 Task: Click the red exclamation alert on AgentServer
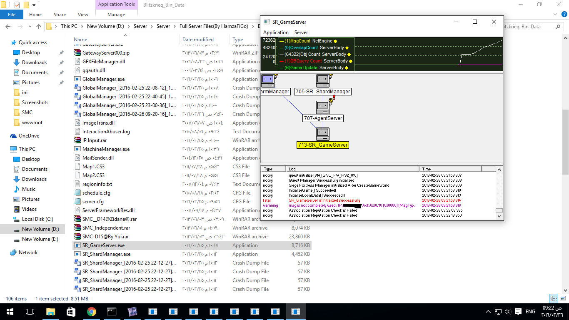pos(334,97)
